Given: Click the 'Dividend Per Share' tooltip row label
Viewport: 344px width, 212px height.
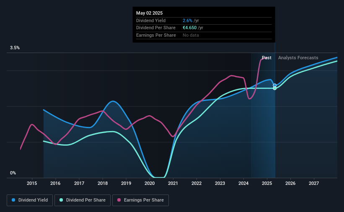Looking at the screenshot, I should pyautogui.click(x=156, y=28).
